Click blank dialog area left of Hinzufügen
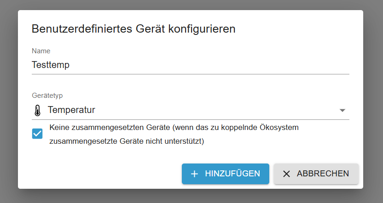Image resolution: width=383 pixels, height=203 pixels. click(x=101, y=174)
